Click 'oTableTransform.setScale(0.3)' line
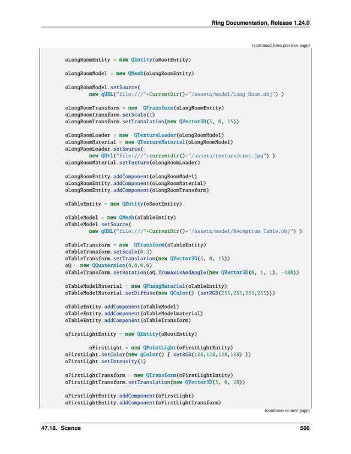351x454 pixels. 108,251
